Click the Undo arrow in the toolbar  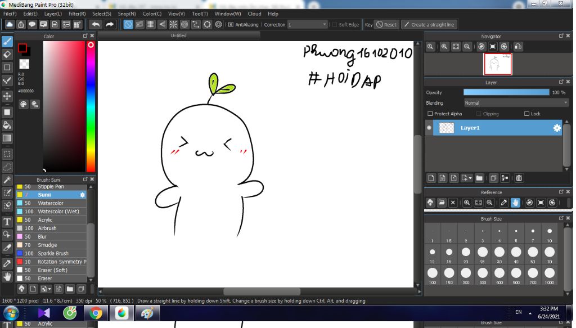pyautogui.click(x=96, y=25)
